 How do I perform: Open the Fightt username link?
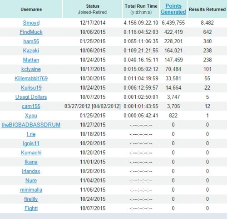tap(31, 208)
